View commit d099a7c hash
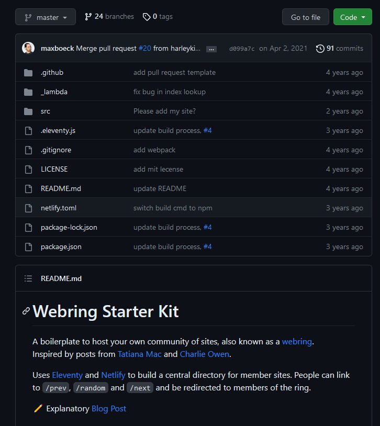The height and width of the screenshot is (426, 380). [x=242, y=49]
